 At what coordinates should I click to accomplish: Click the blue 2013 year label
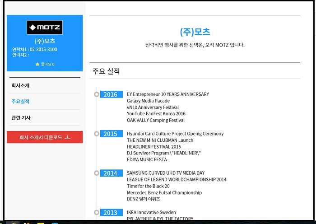tap(110, 212)
